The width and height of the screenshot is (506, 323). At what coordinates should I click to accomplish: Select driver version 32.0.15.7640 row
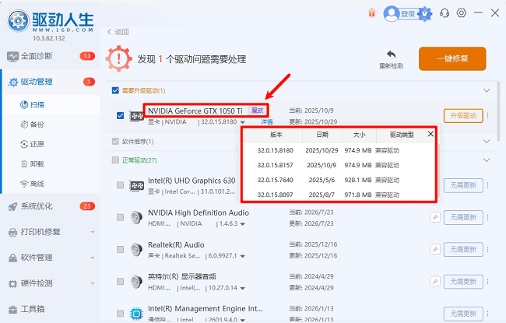(339, 180)
